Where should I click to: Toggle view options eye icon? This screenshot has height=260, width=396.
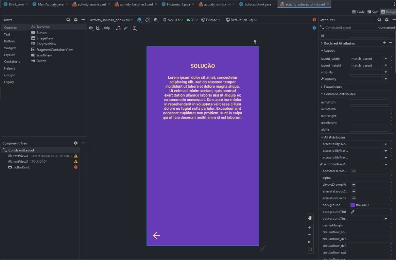point(91,28)
